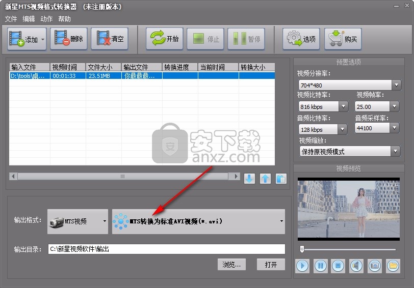Click the 文件大小 column header
The height and width of the screenshot is (288, 414).
pos(103,67)
